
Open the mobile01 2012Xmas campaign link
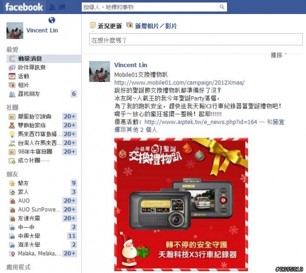(179, 82)
